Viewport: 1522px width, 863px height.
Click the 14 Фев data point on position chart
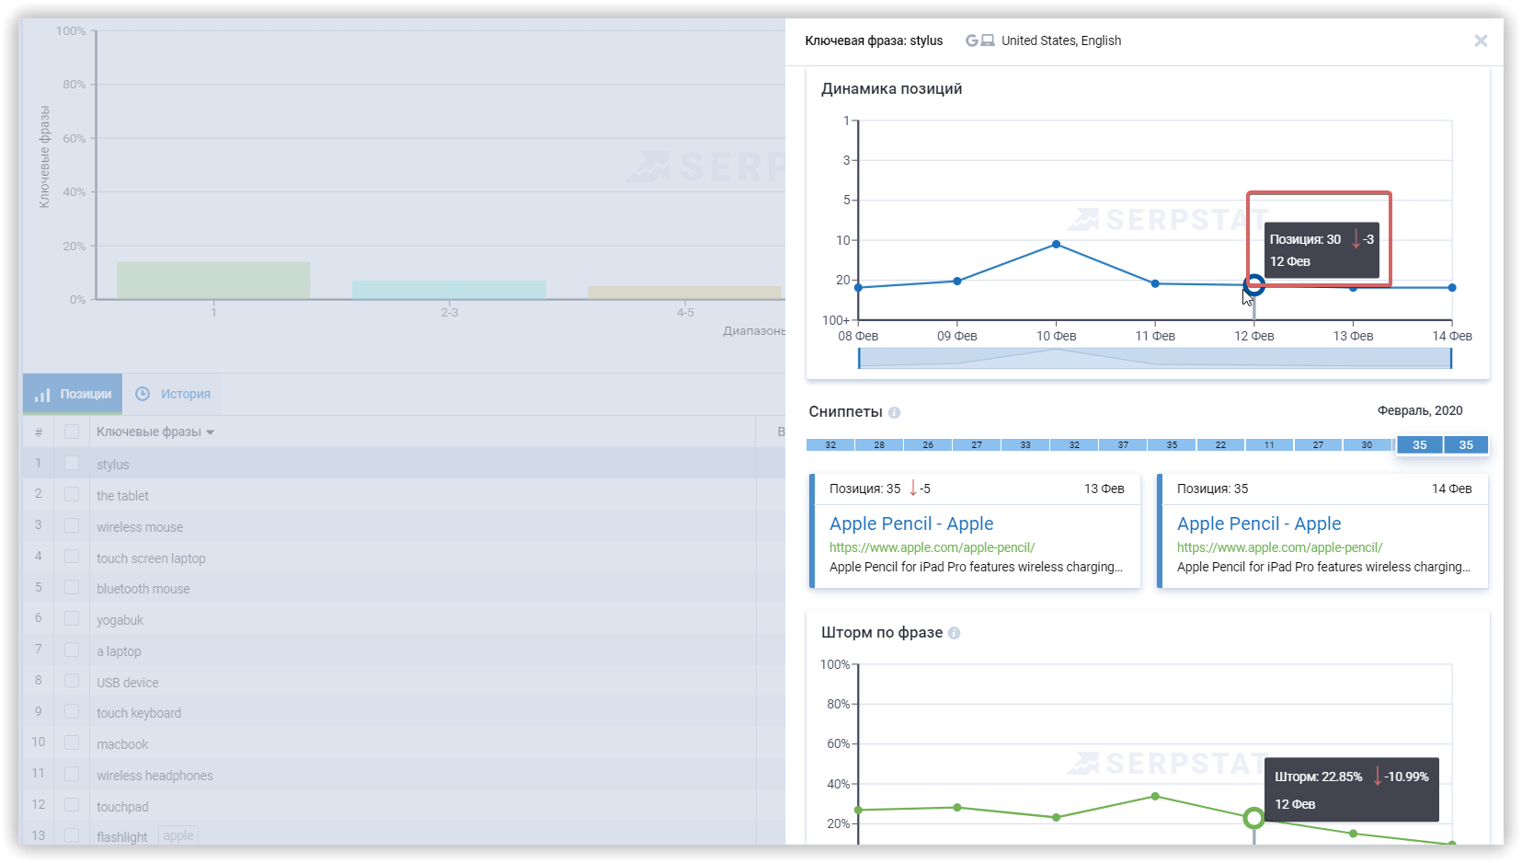click(x=1452, y=288)
